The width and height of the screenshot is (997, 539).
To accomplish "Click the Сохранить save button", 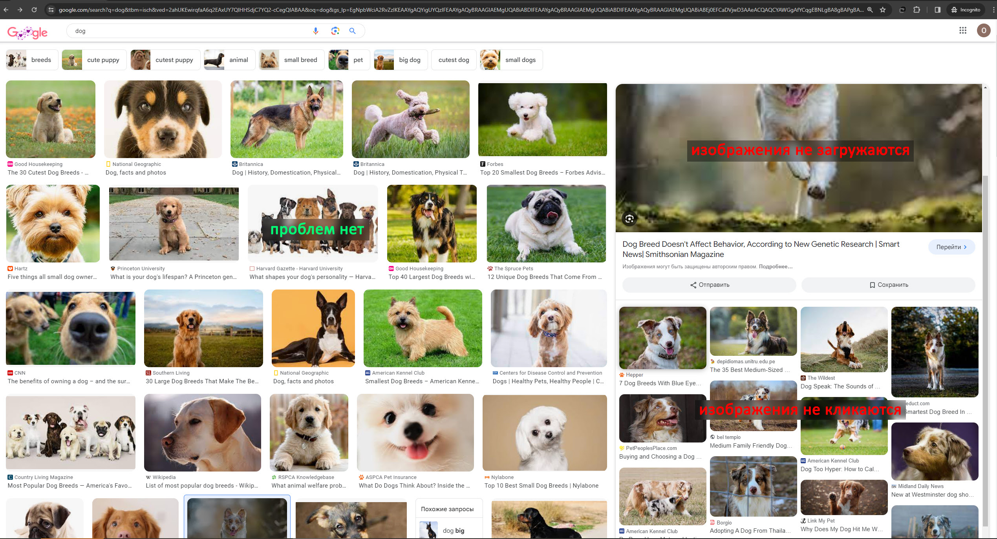I will coord(888,285).
